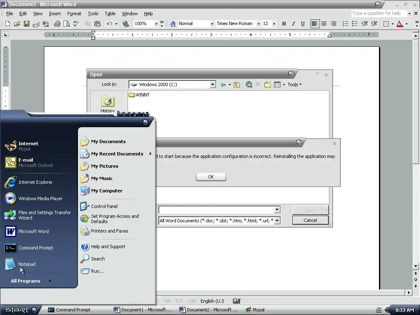This screenshot has width=420, height=315.
Task: Open the File menu
Action: click(10, 14)
